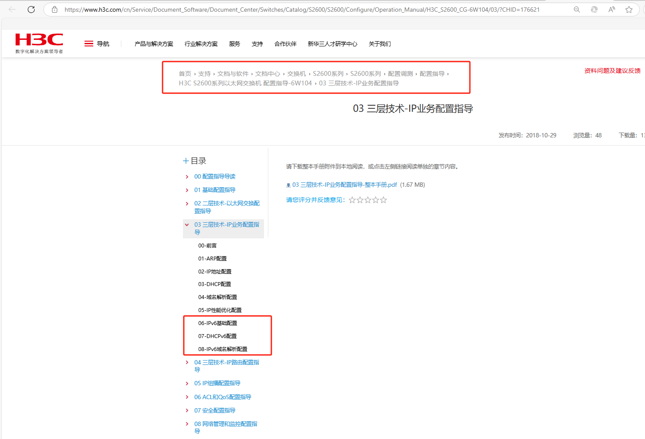
Task: Download the 03 三层技术-IP业务配置指导-整本手册.pdf file
Action: [x=345, y=185]
